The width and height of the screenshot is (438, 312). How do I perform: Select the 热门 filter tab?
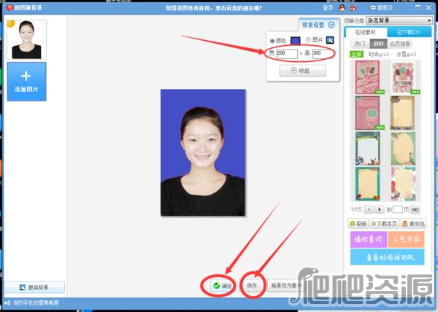tap(360, 44)
